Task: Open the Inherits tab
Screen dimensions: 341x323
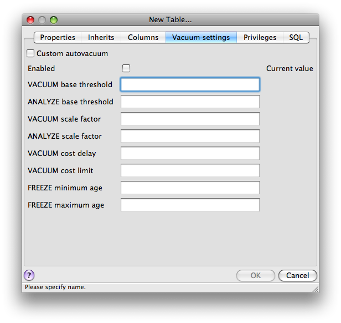Action: click(101, 38)
